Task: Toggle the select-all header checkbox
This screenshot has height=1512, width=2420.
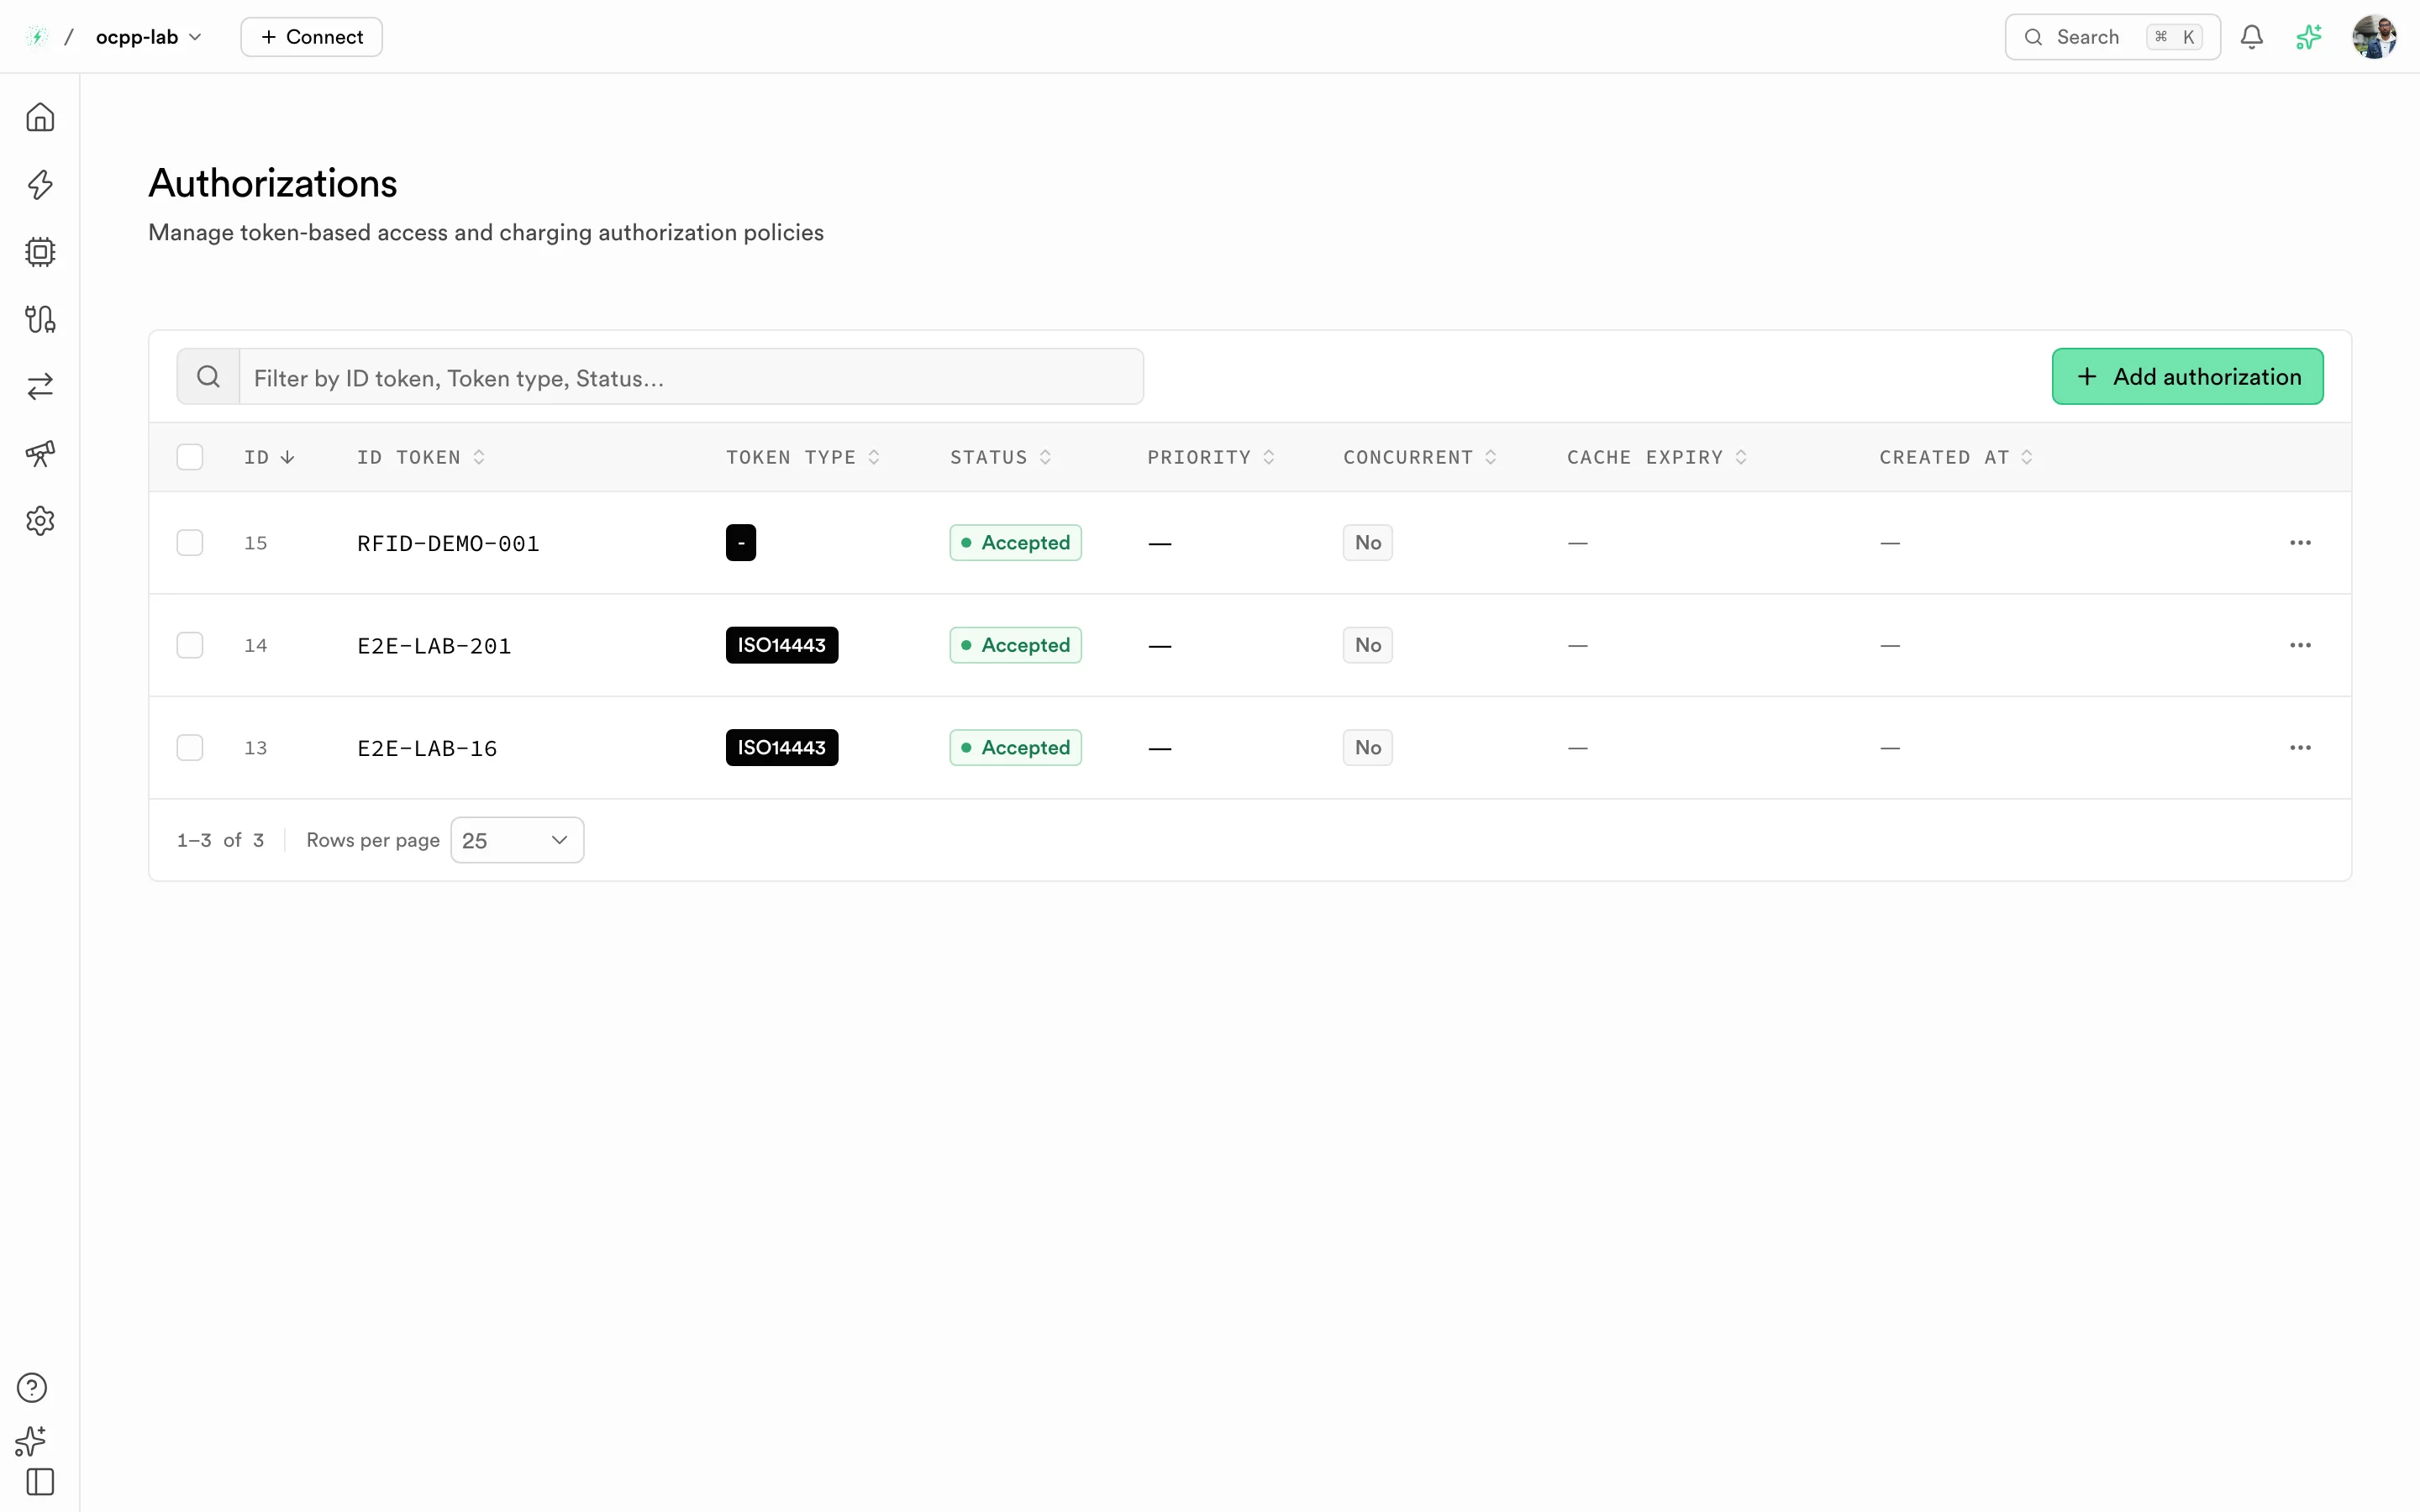Action: [x=190, y=457]
